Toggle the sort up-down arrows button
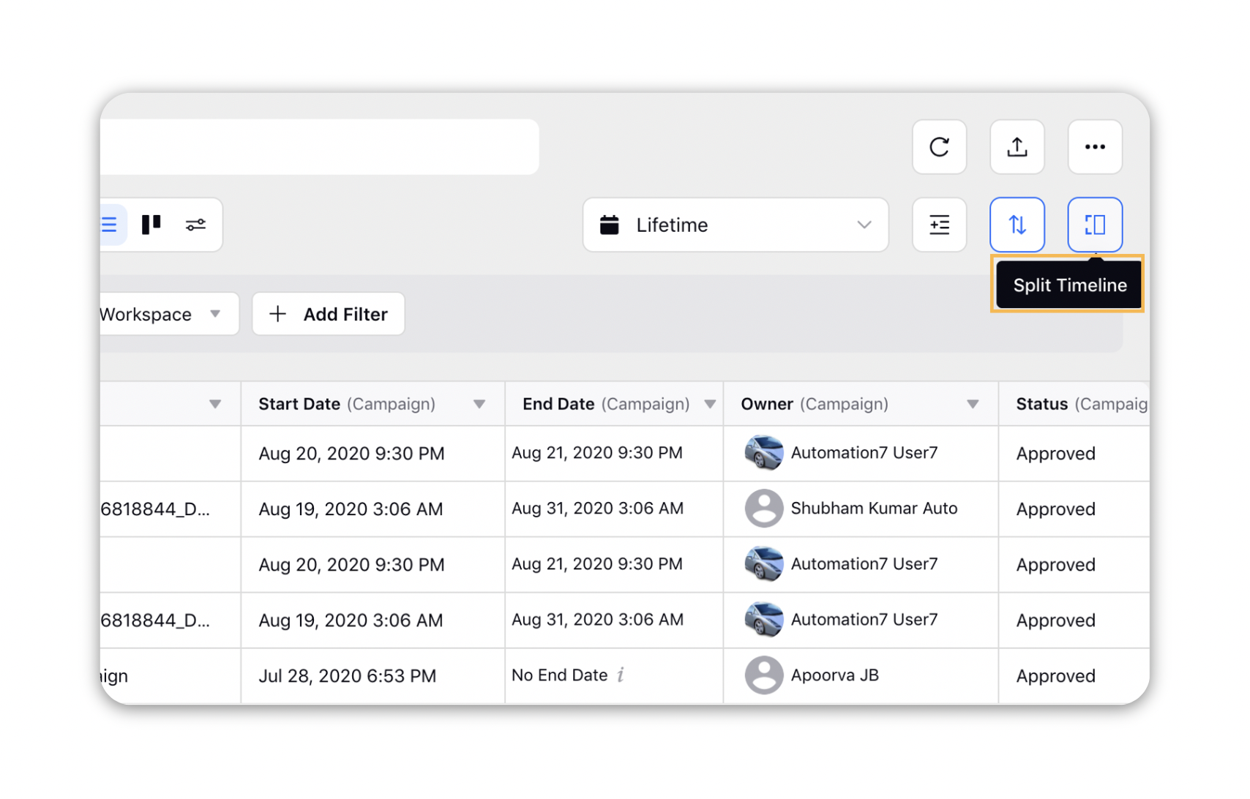Screen dimensions: 1250x799 (1017, 225)
